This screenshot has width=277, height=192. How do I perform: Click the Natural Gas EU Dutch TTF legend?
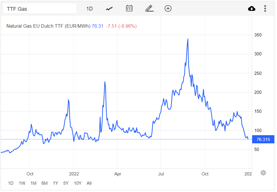48,26
